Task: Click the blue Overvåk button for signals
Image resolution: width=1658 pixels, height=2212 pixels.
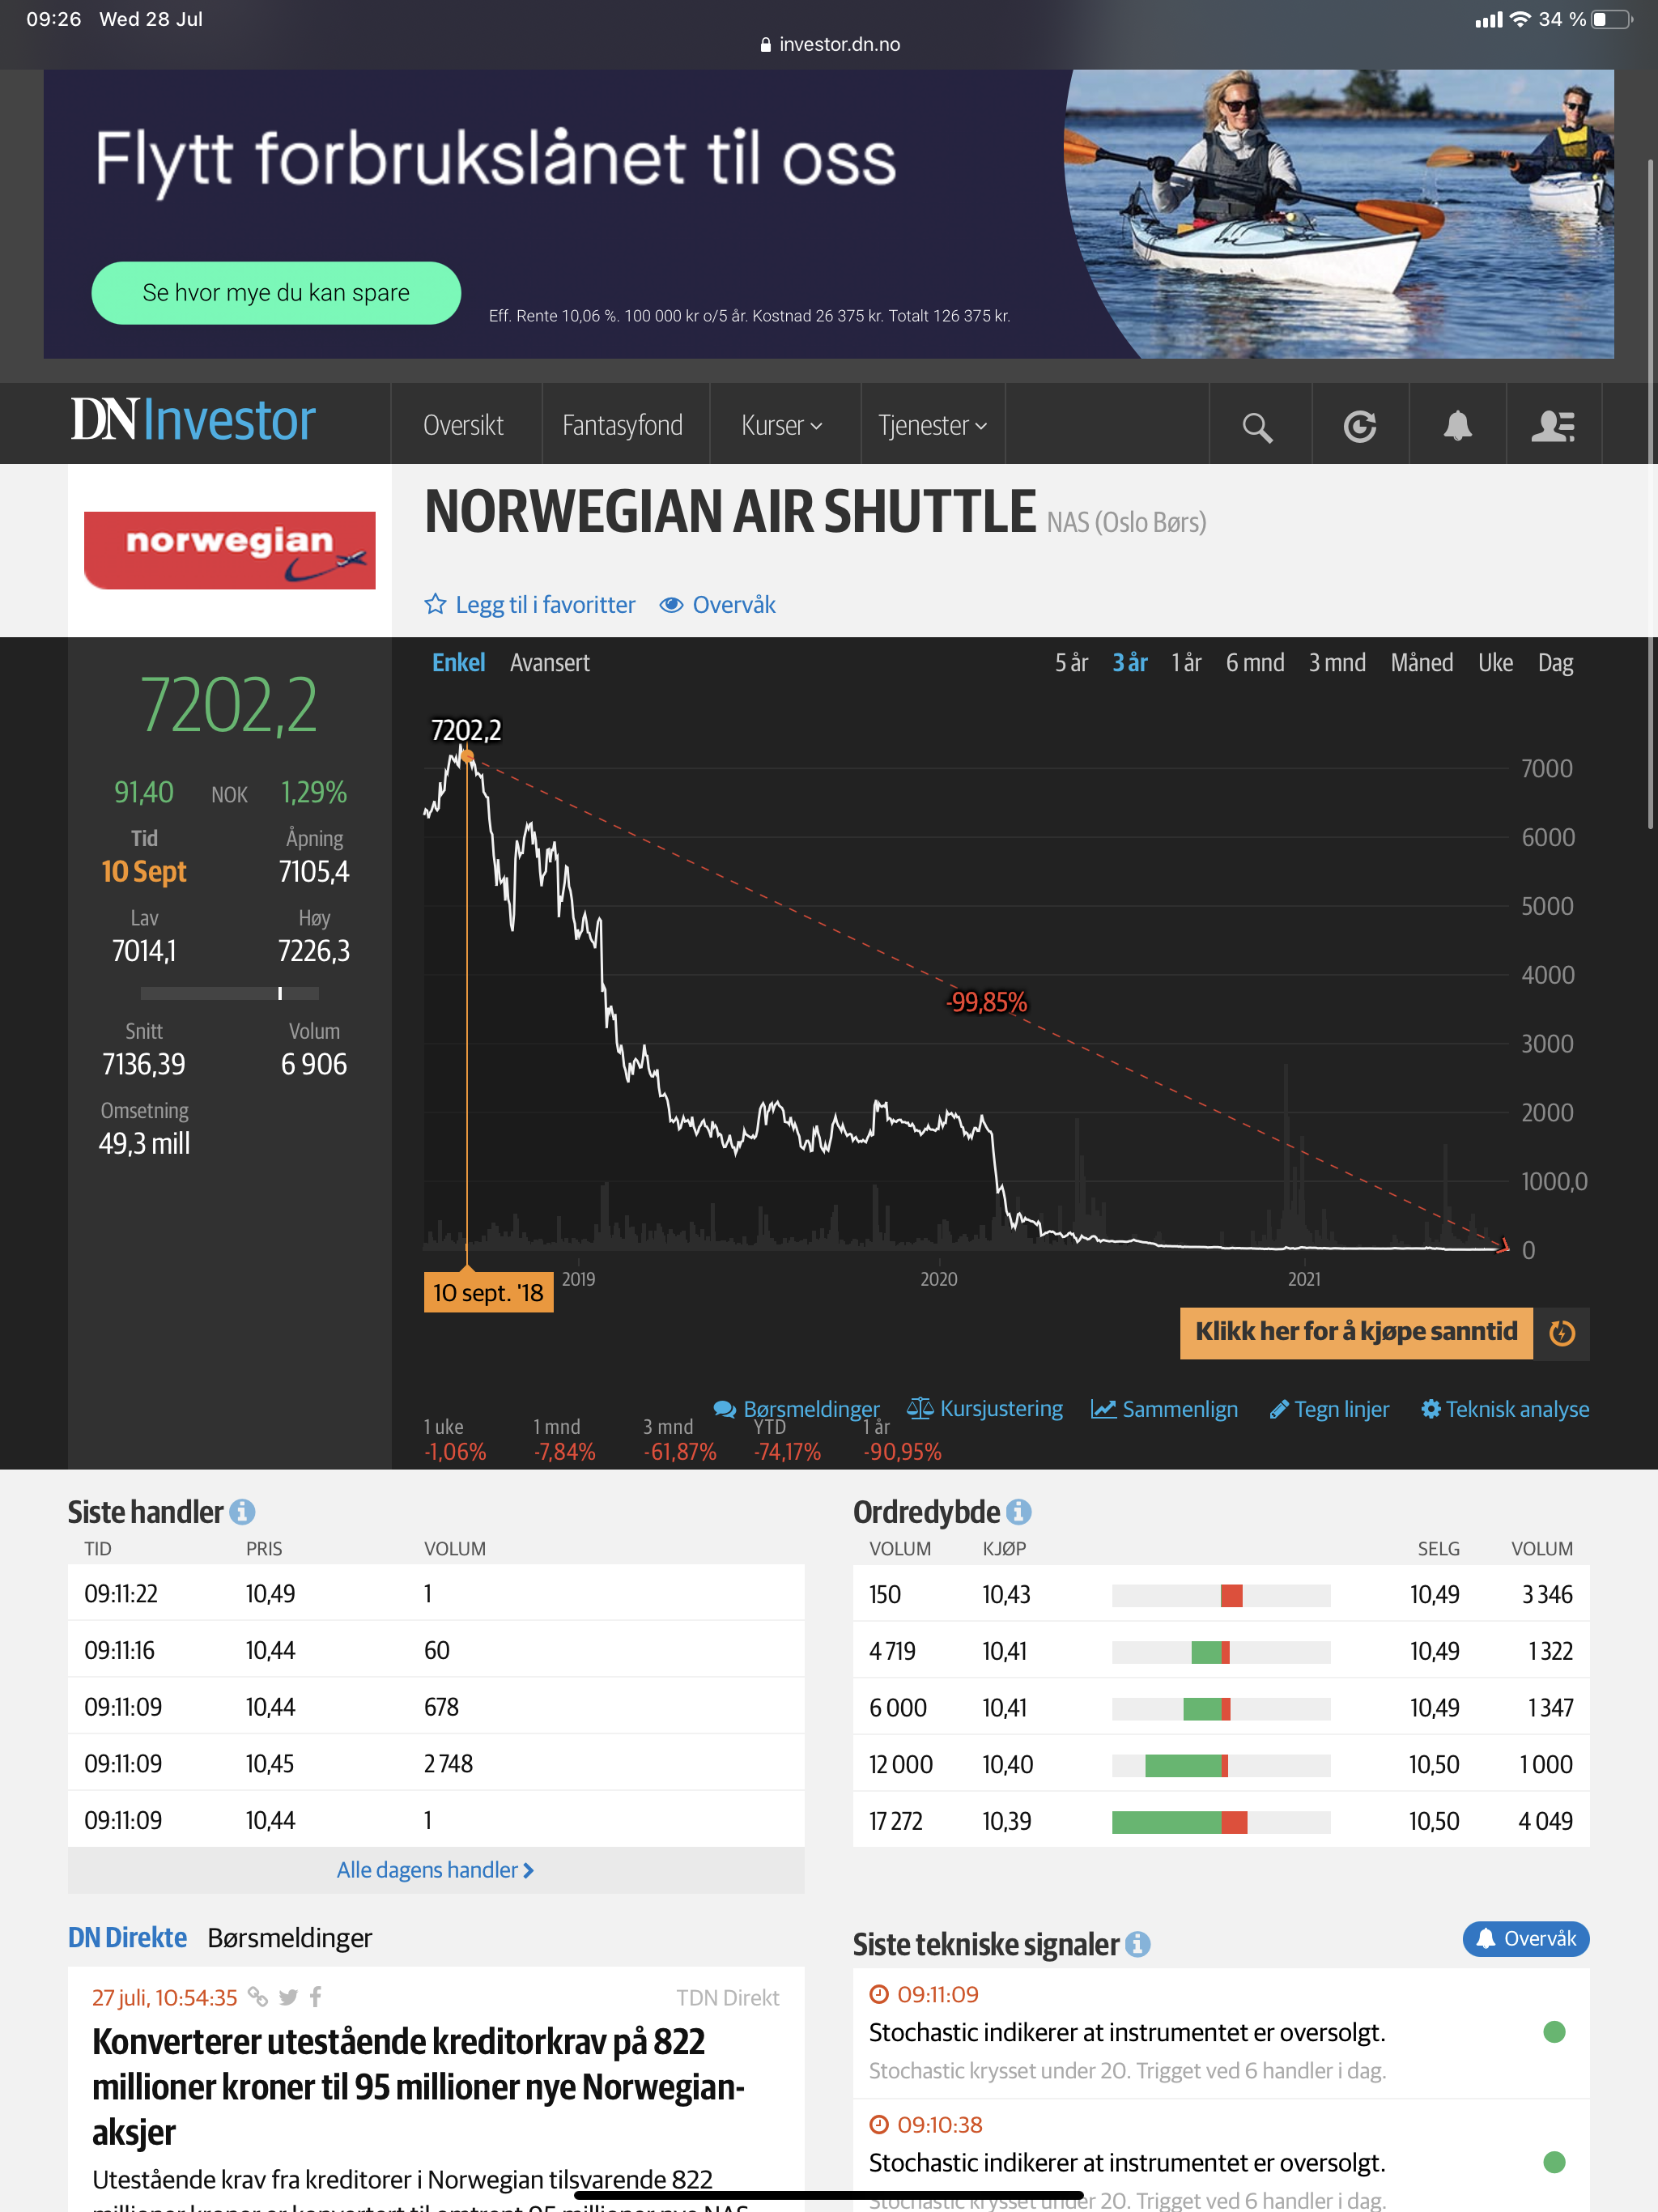Action: click(x=1525, y=1939)
